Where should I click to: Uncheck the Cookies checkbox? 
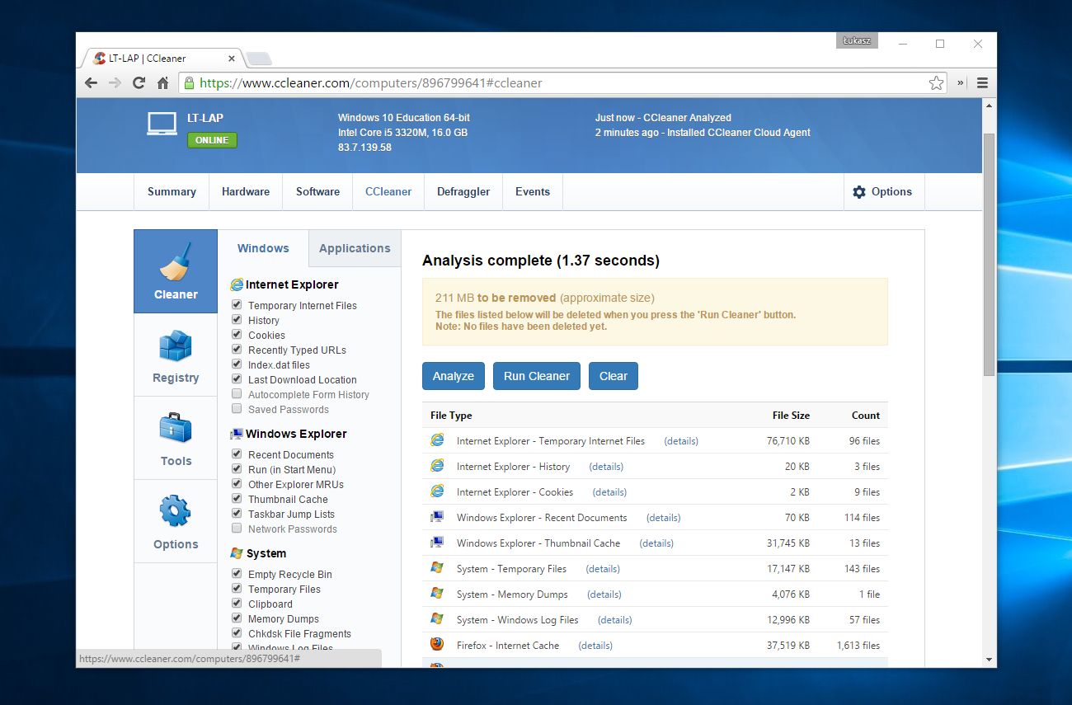click(237, 335)
